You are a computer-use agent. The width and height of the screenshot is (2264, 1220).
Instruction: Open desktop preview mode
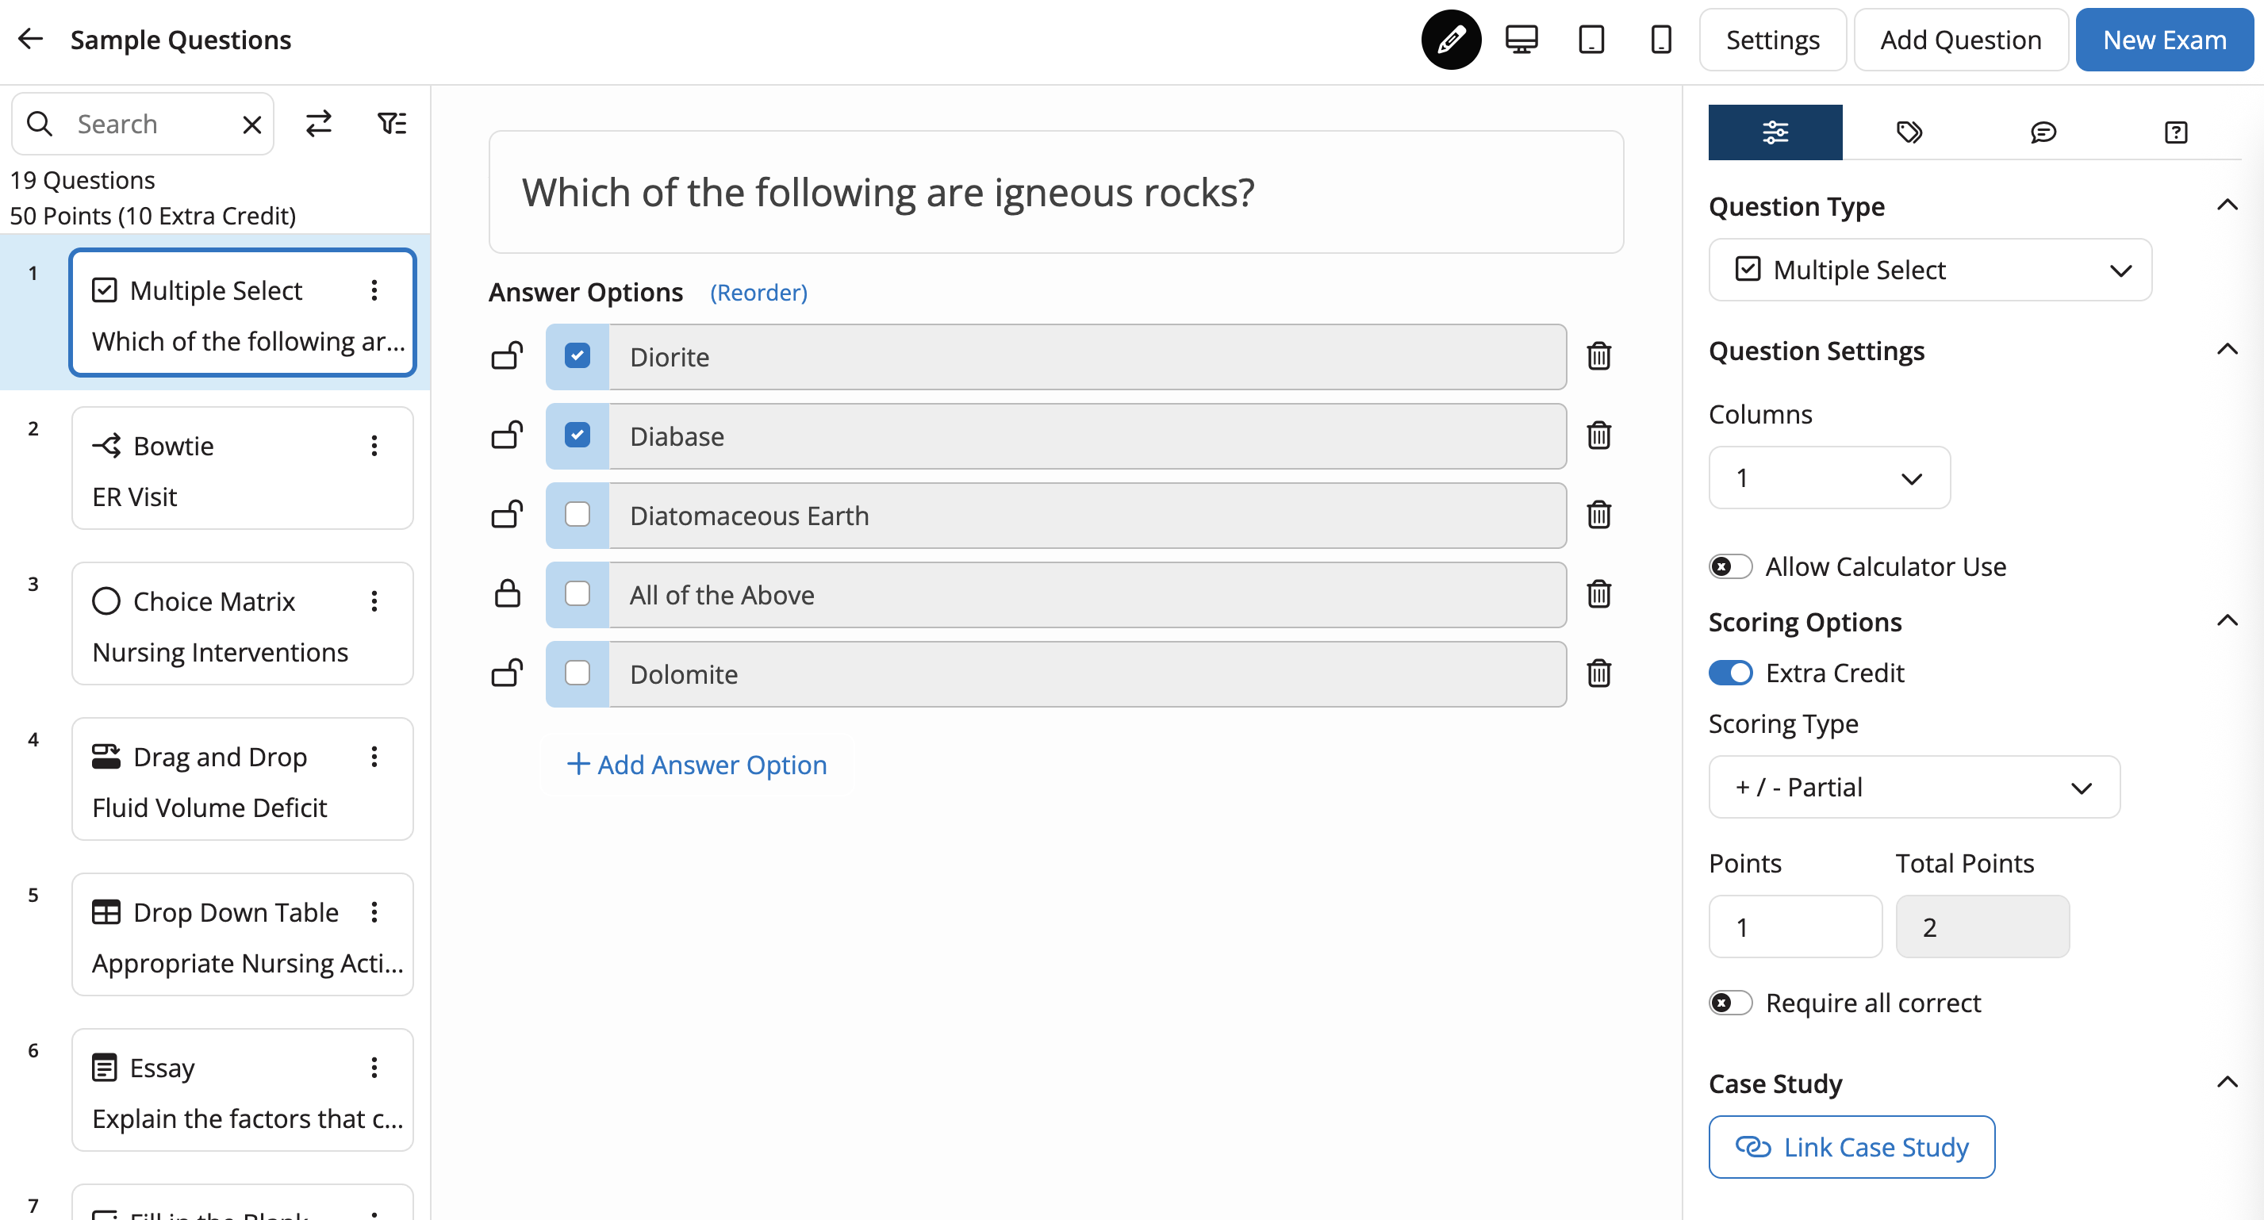coord(1521,39)
